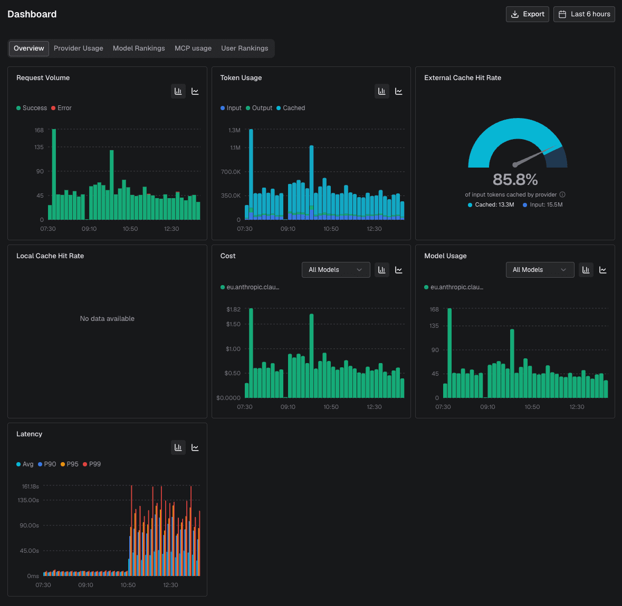Click the Latency panel title

click(30, 434)
